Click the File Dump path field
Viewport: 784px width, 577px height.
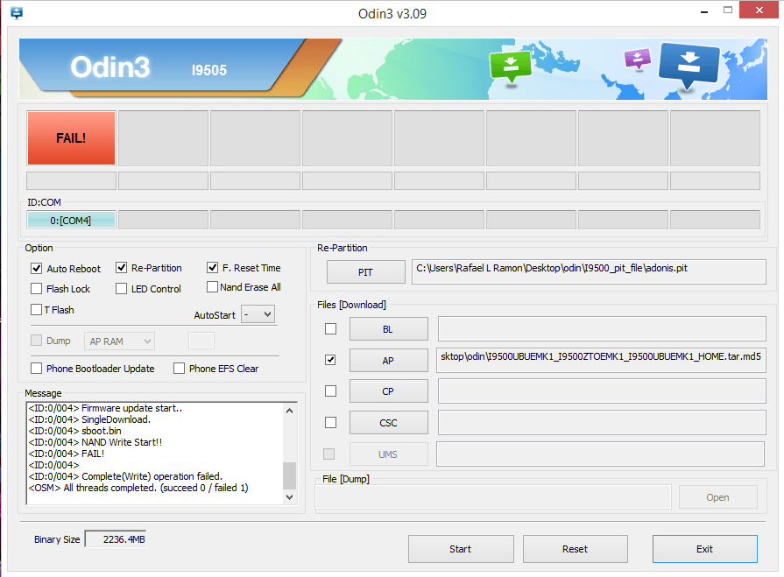point(493,497)
